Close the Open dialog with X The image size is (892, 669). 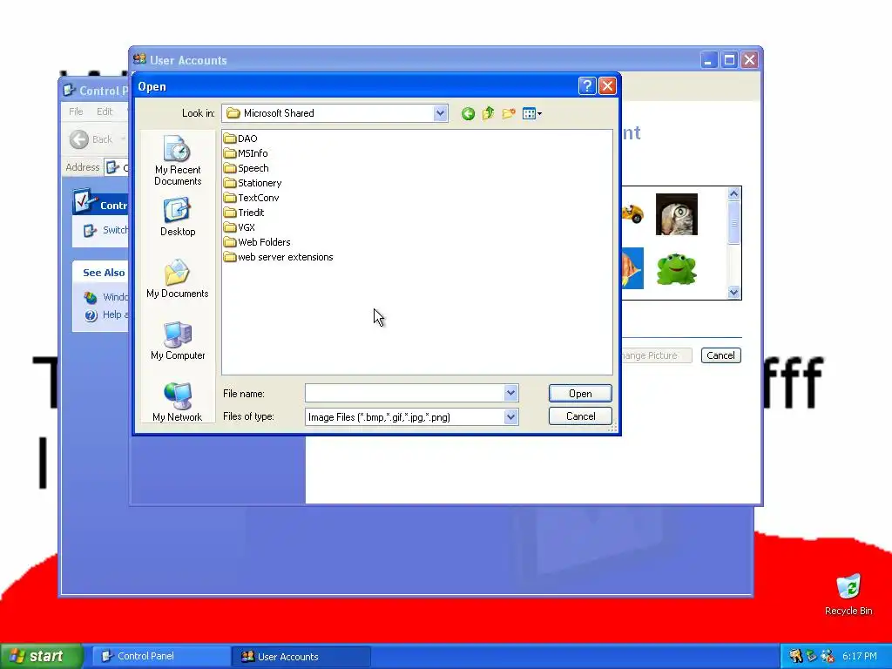607,86
